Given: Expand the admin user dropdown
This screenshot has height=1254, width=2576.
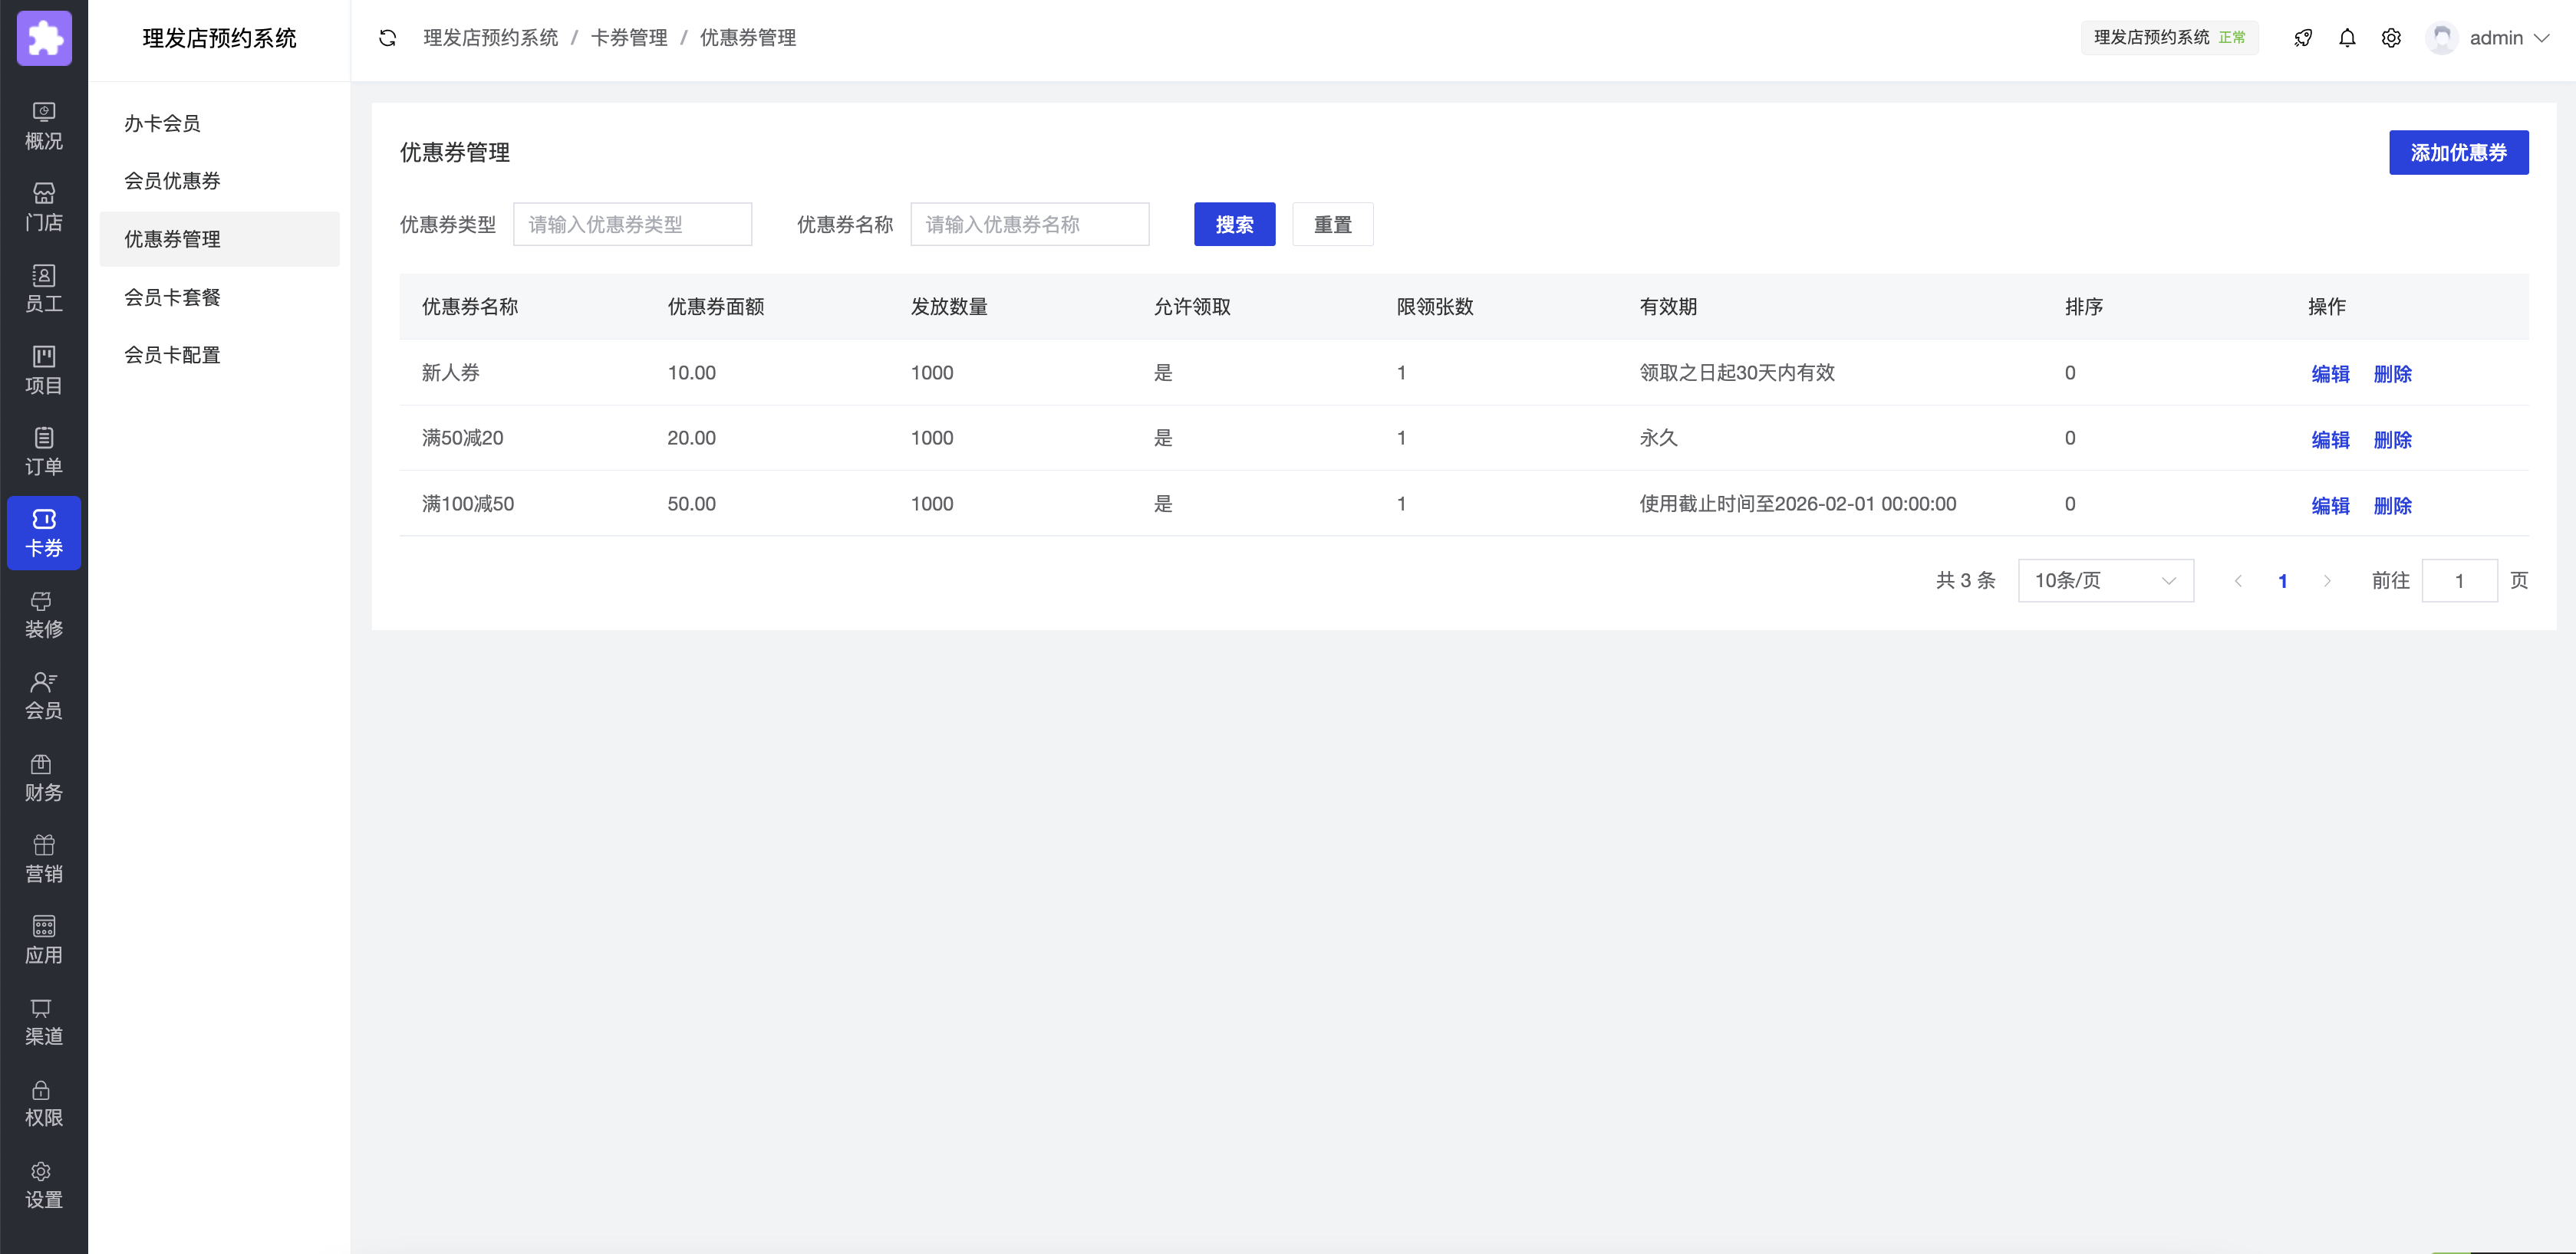Looking at the screenshot, I should coord(2509,38).
